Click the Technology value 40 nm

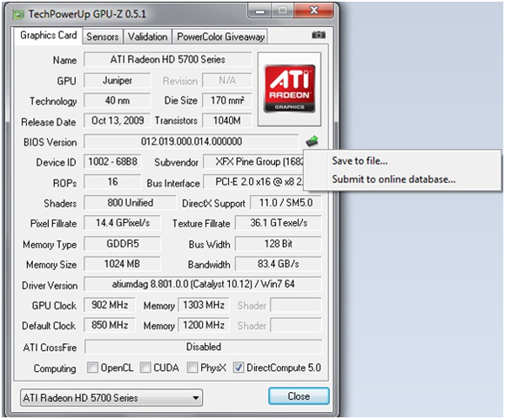coord(118,100)
